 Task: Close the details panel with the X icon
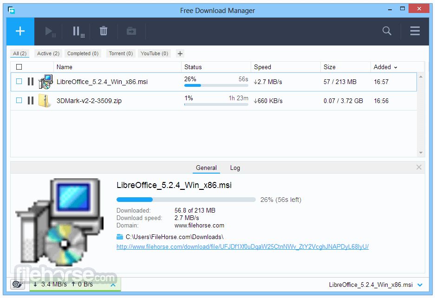419,167
